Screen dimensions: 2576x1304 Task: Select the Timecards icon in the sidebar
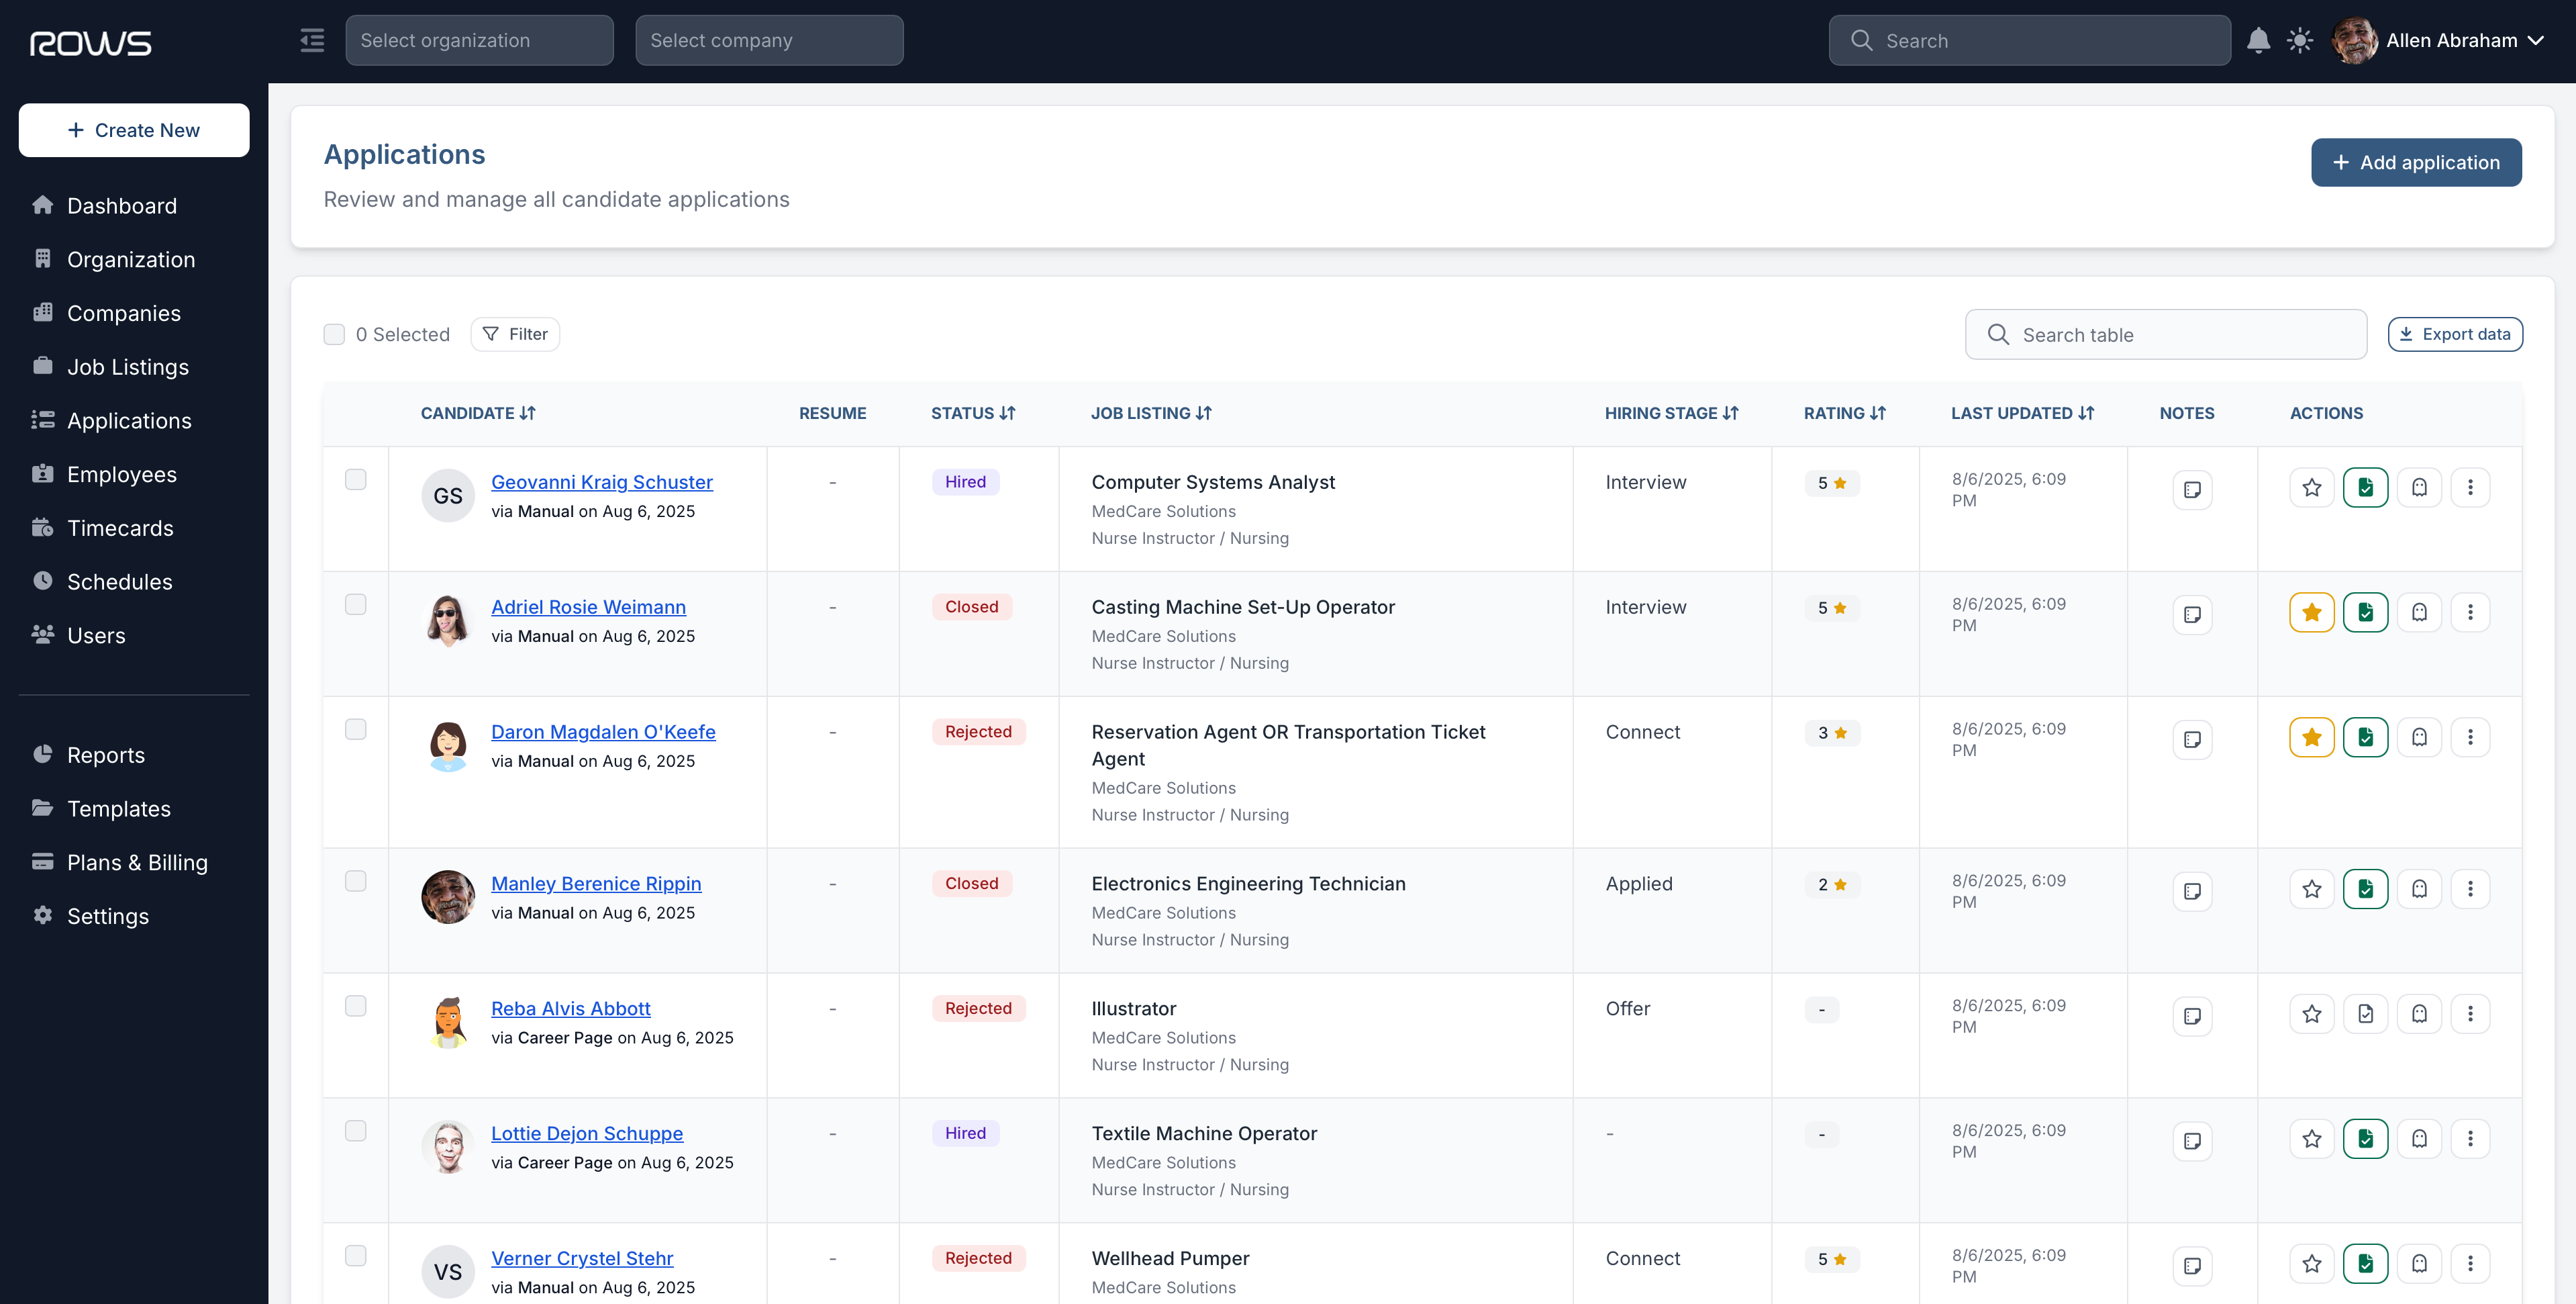[43, 527]
